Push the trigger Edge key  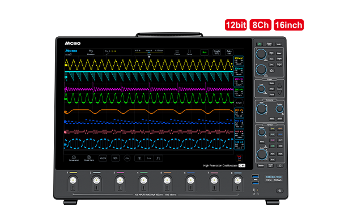(271, 89)
